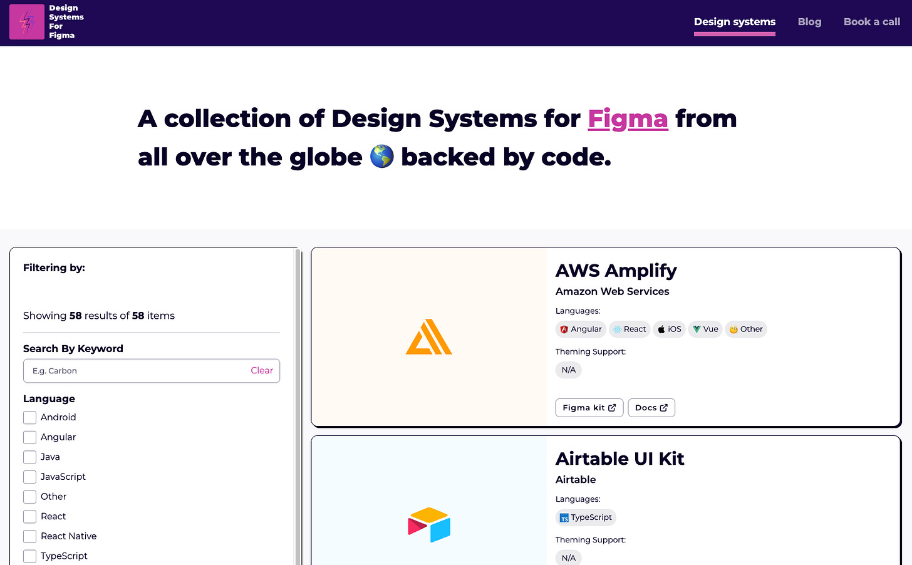Click the external link icon on Figma kit button

[612, 408]
